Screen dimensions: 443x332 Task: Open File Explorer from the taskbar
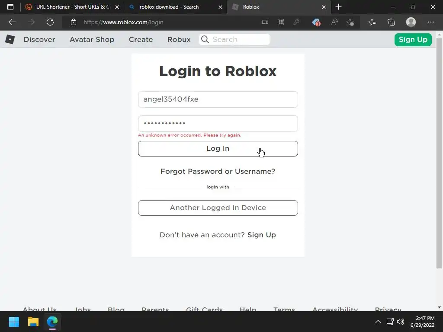click(33, 322)
